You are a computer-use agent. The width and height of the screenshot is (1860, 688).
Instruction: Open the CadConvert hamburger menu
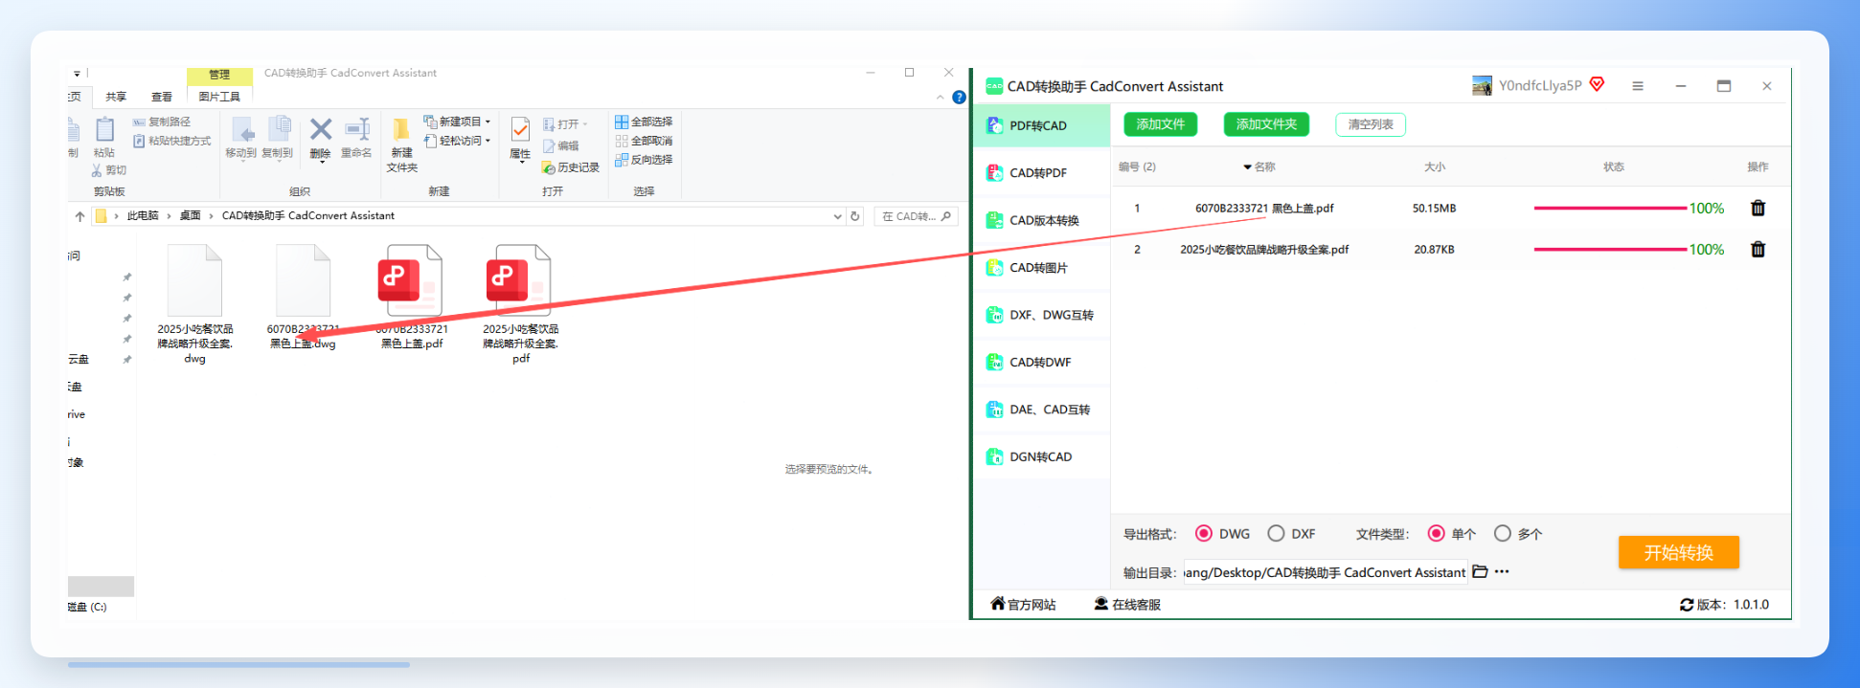coord(1638,86)
